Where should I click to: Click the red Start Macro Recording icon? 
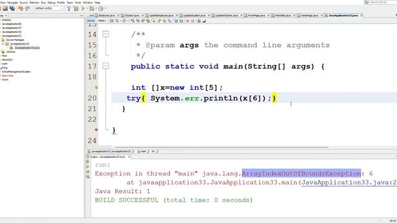[187, 21]
